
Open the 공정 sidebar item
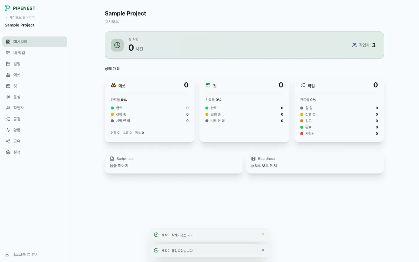coord(35,119)
